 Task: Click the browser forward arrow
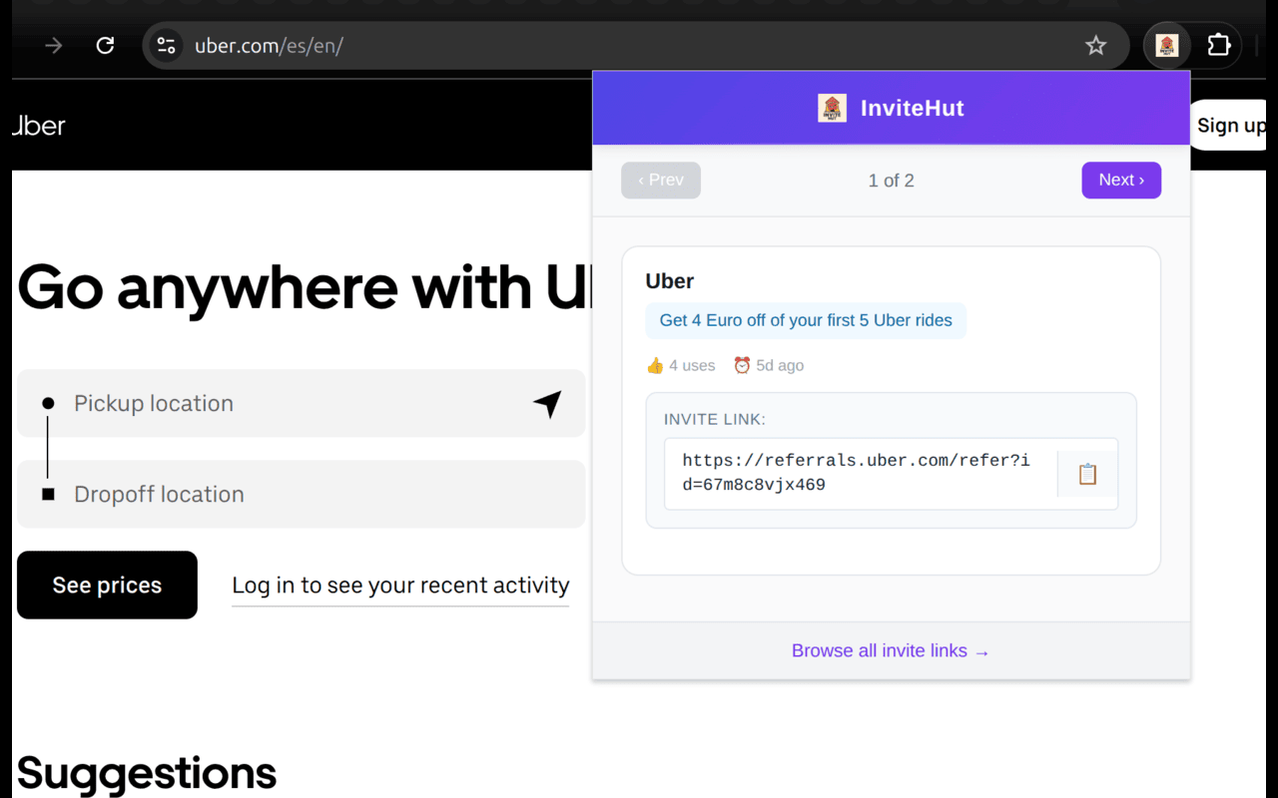point(54,46)
